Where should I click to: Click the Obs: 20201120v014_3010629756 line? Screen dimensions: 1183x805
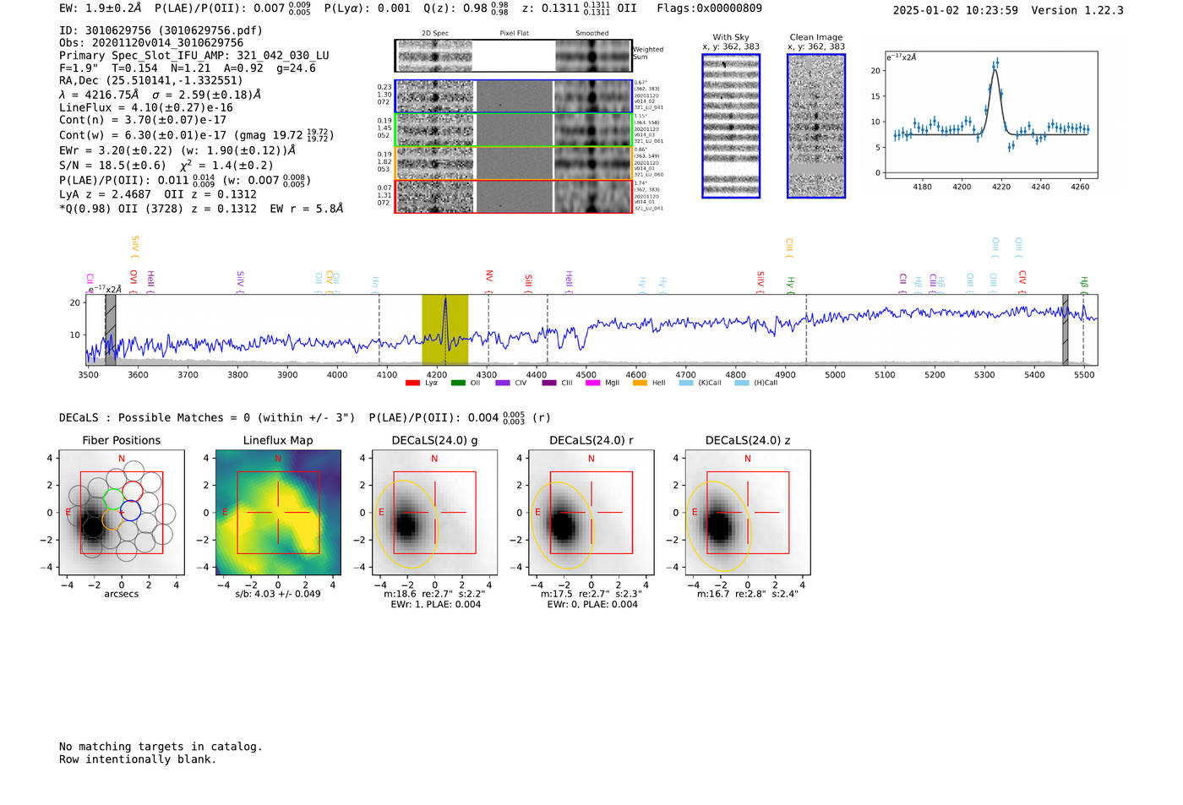pos(151,43)
